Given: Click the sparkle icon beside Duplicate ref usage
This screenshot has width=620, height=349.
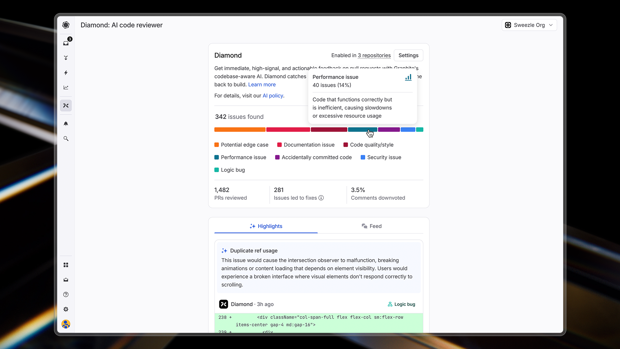Looking at the screenshot, I should click(x=224, y=251).
